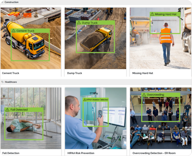Click the Construction category tag icon
The width and height of the screenshot is (192, 156).
[x=3, y=2]
